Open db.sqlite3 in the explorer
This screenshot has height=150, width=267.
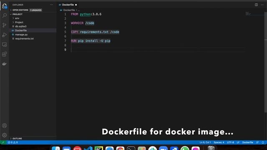[x=20, y=26]
